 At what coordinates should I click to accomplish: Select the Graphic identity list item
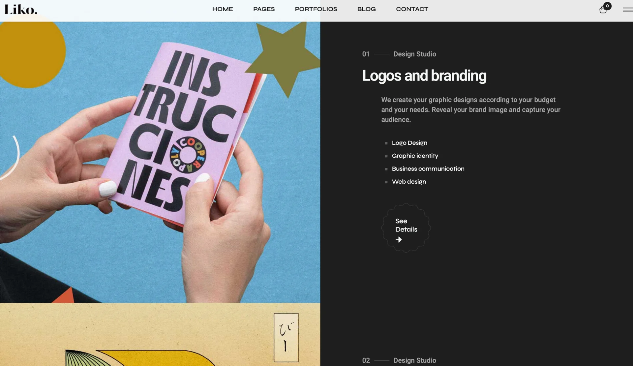point(415,156)
